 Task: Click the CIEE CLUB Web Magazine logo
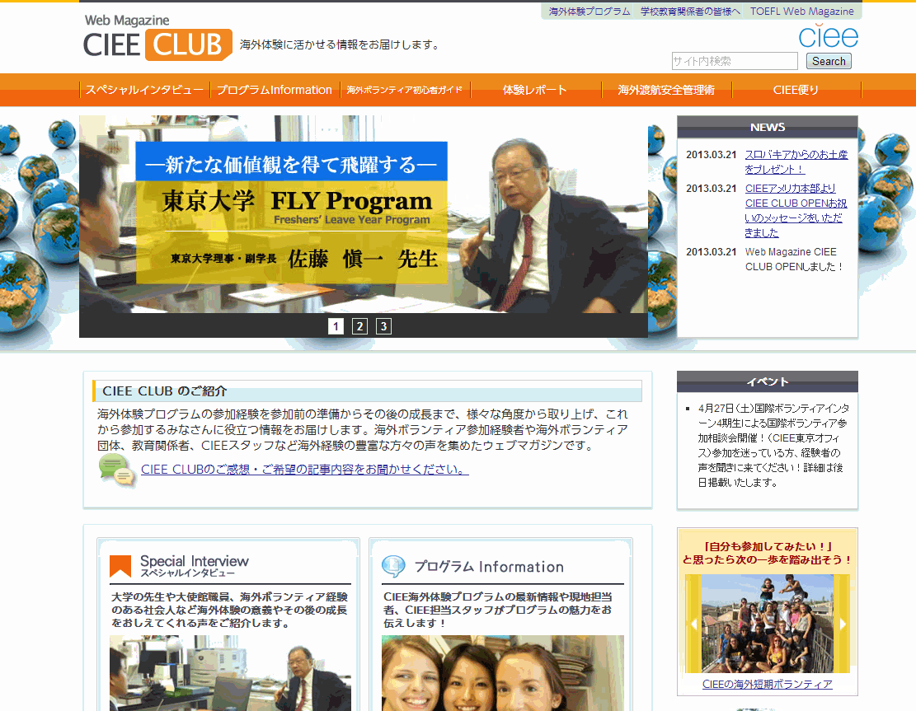(157, 37)
